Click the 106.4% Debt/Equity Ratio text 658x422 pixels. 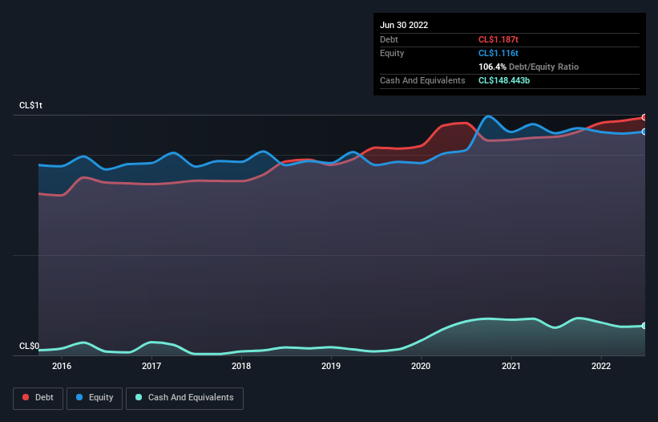(528, 67)
